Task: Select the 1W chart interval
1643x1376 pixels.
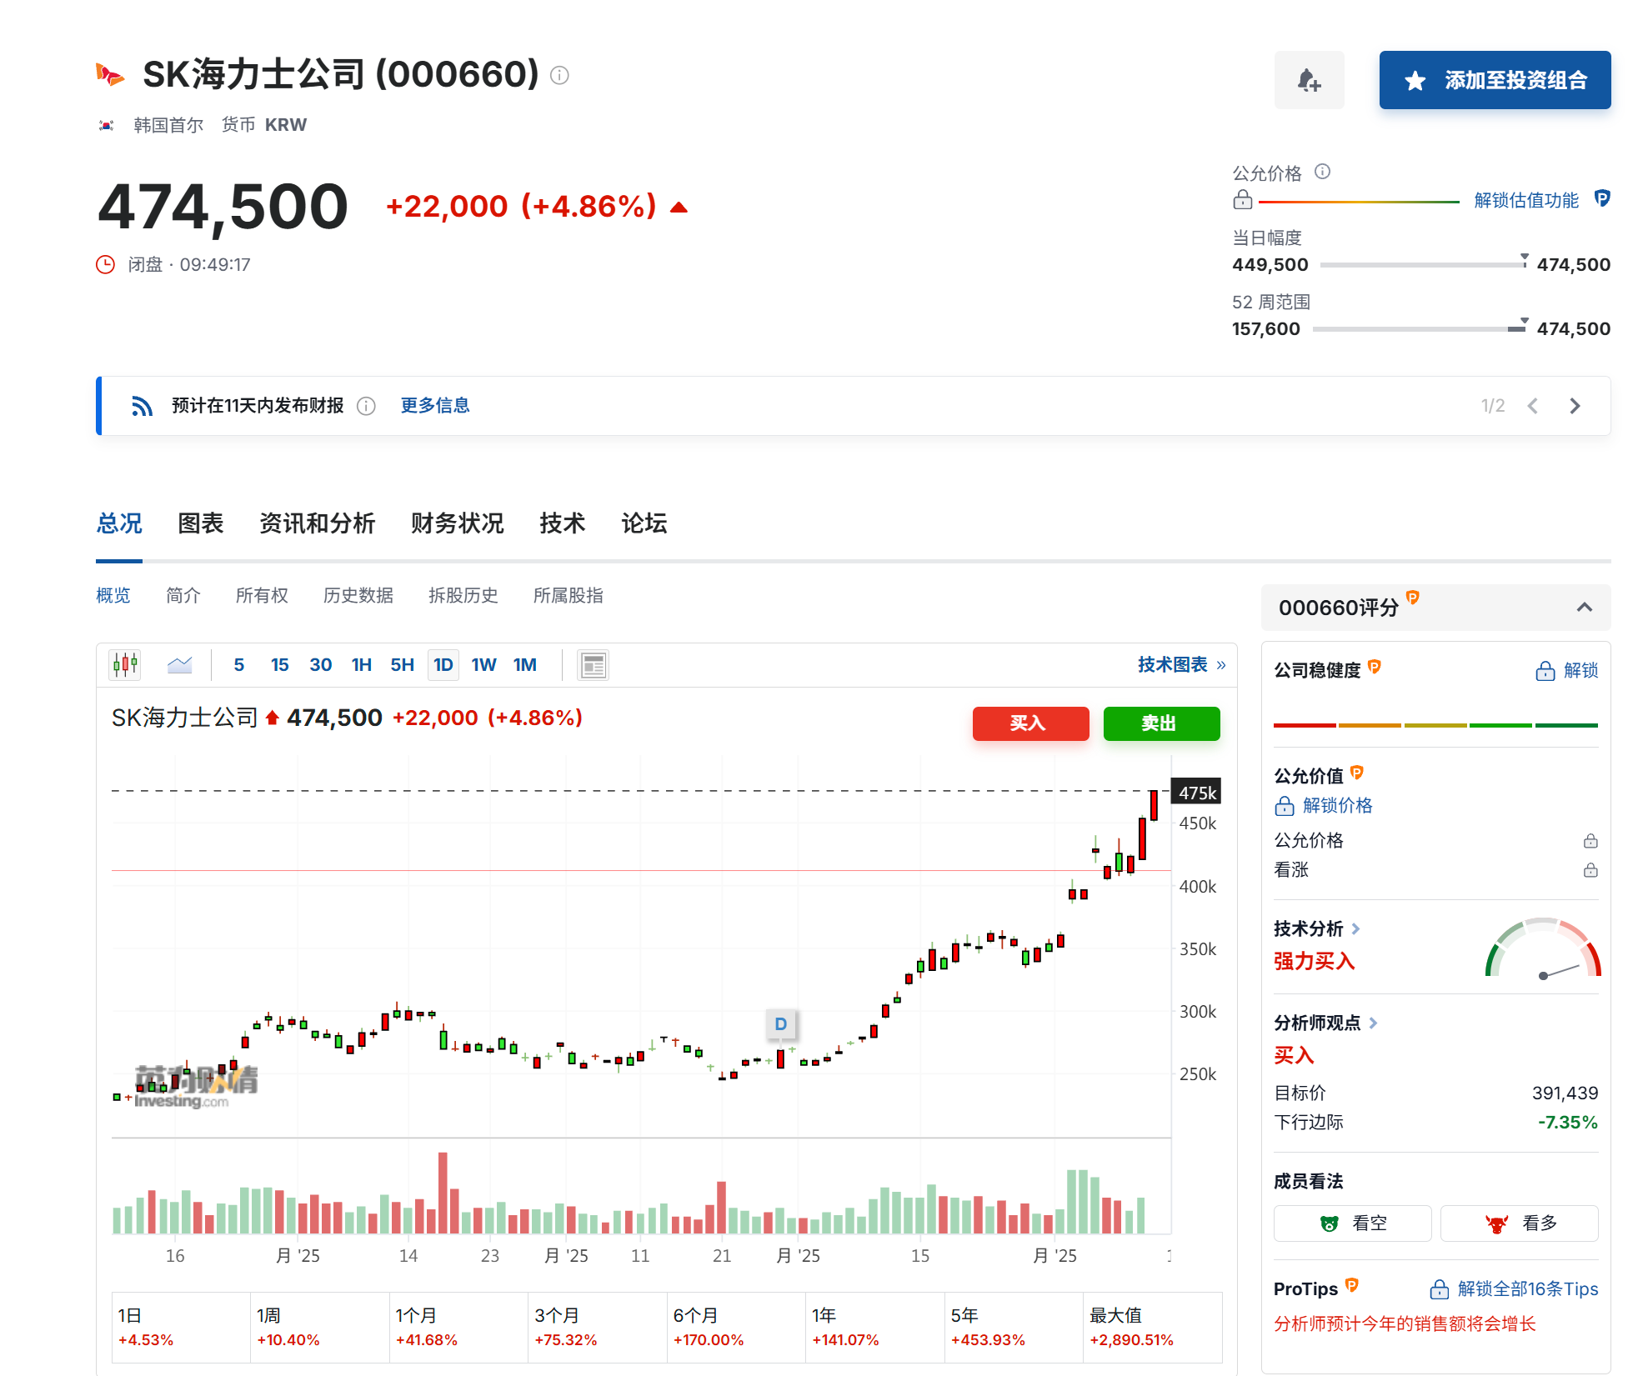Action: (x=483, y=664)
